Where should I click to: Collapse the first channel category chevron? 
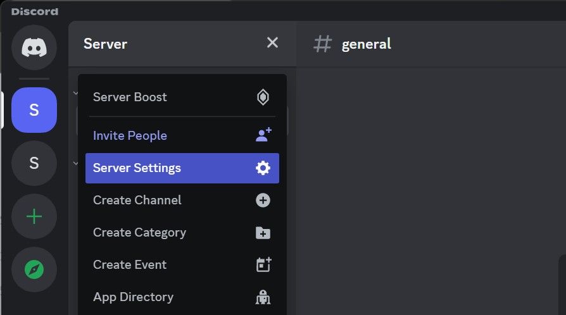[x=75, y=93]
